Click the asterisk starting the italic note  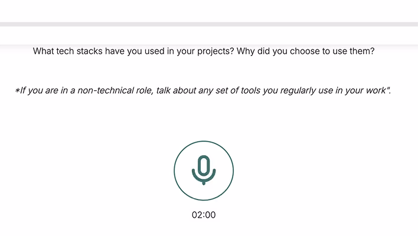[17, 90]
